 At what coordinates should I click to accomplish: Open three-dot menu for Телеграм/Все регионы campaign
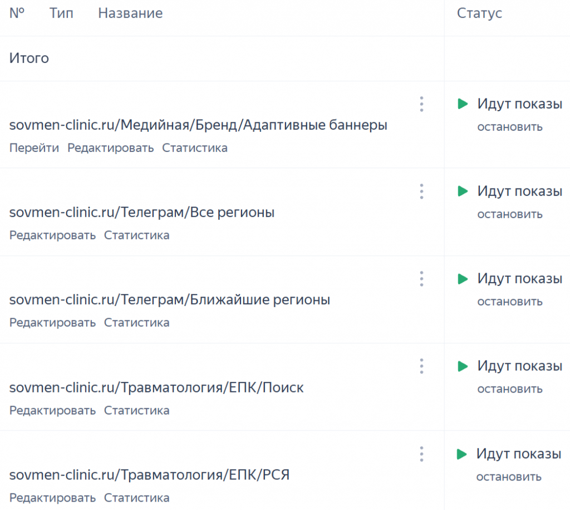421,191
